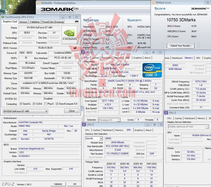The height and width of the screenshot is (187, 211).
Task: Open the NVIDIA GeForce GT 440 dropdown in GPU-Z
Action: 25,111
